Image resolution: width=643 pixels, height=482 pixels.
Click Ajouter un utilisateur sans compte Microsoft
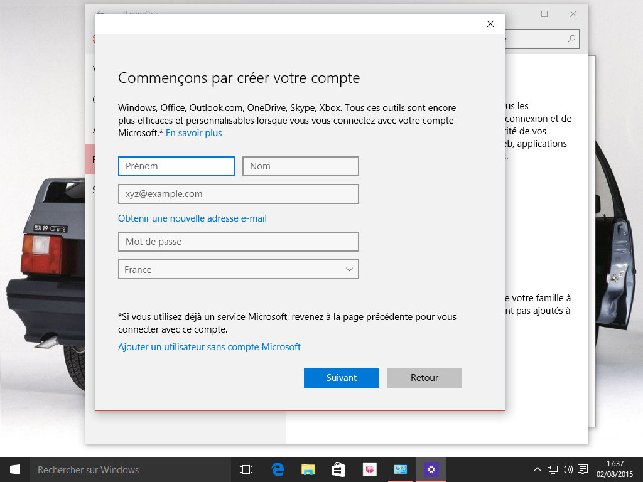pos(209,347)
